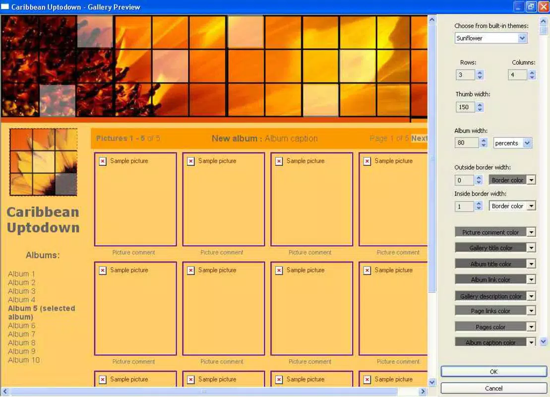Click the settings panel scroll-down arrow
Viewport: 550px width, 397px height.
544,341
